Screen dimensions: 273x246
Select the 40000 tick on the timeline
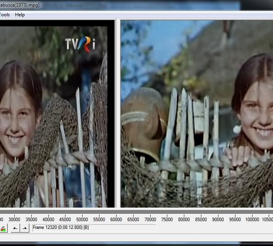(48, 219)
